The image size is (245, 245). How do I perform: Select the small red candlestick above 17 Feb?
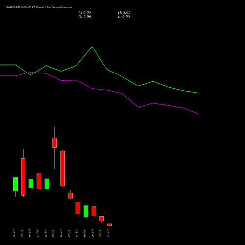70,196
